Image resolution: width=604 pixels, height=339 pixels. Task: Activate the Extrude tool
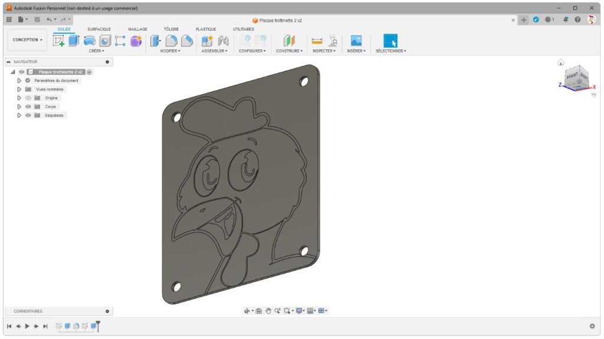[73, 40]
